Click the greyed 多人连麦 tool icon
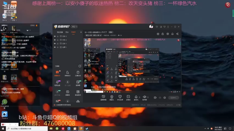The image size is (234, 131). click(68, 83)
